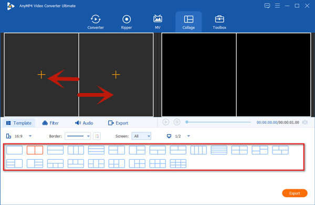The width and height of the screenshot is (315, 205).
Task: Pick the last densest grid template
Action: click(178, 163)
